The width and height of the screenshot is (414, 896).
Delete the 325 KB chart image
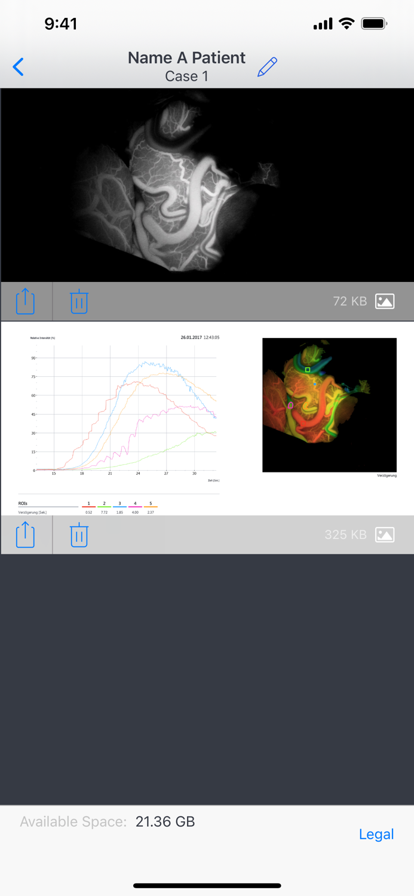point(79,535)
